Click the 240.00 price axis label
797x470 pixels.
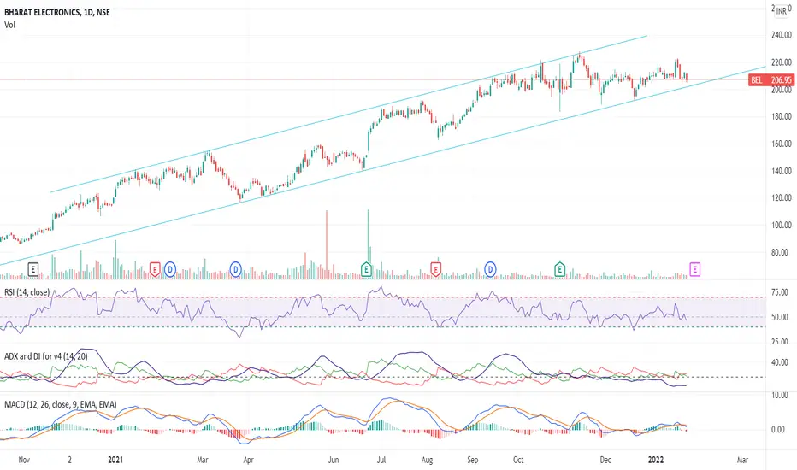(782, 35)
